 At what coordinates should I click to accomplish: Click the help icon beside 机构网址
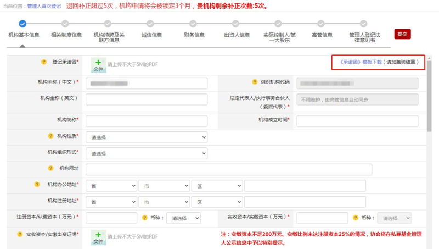coord(51,168)
